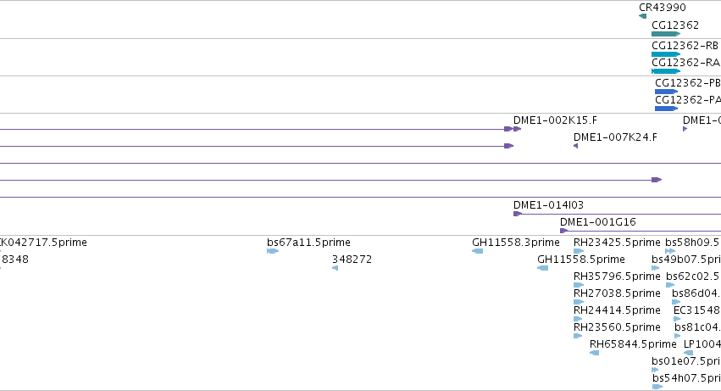
Task: Select the CG12362 gene feature bar
Action: (x=666, y=34)
